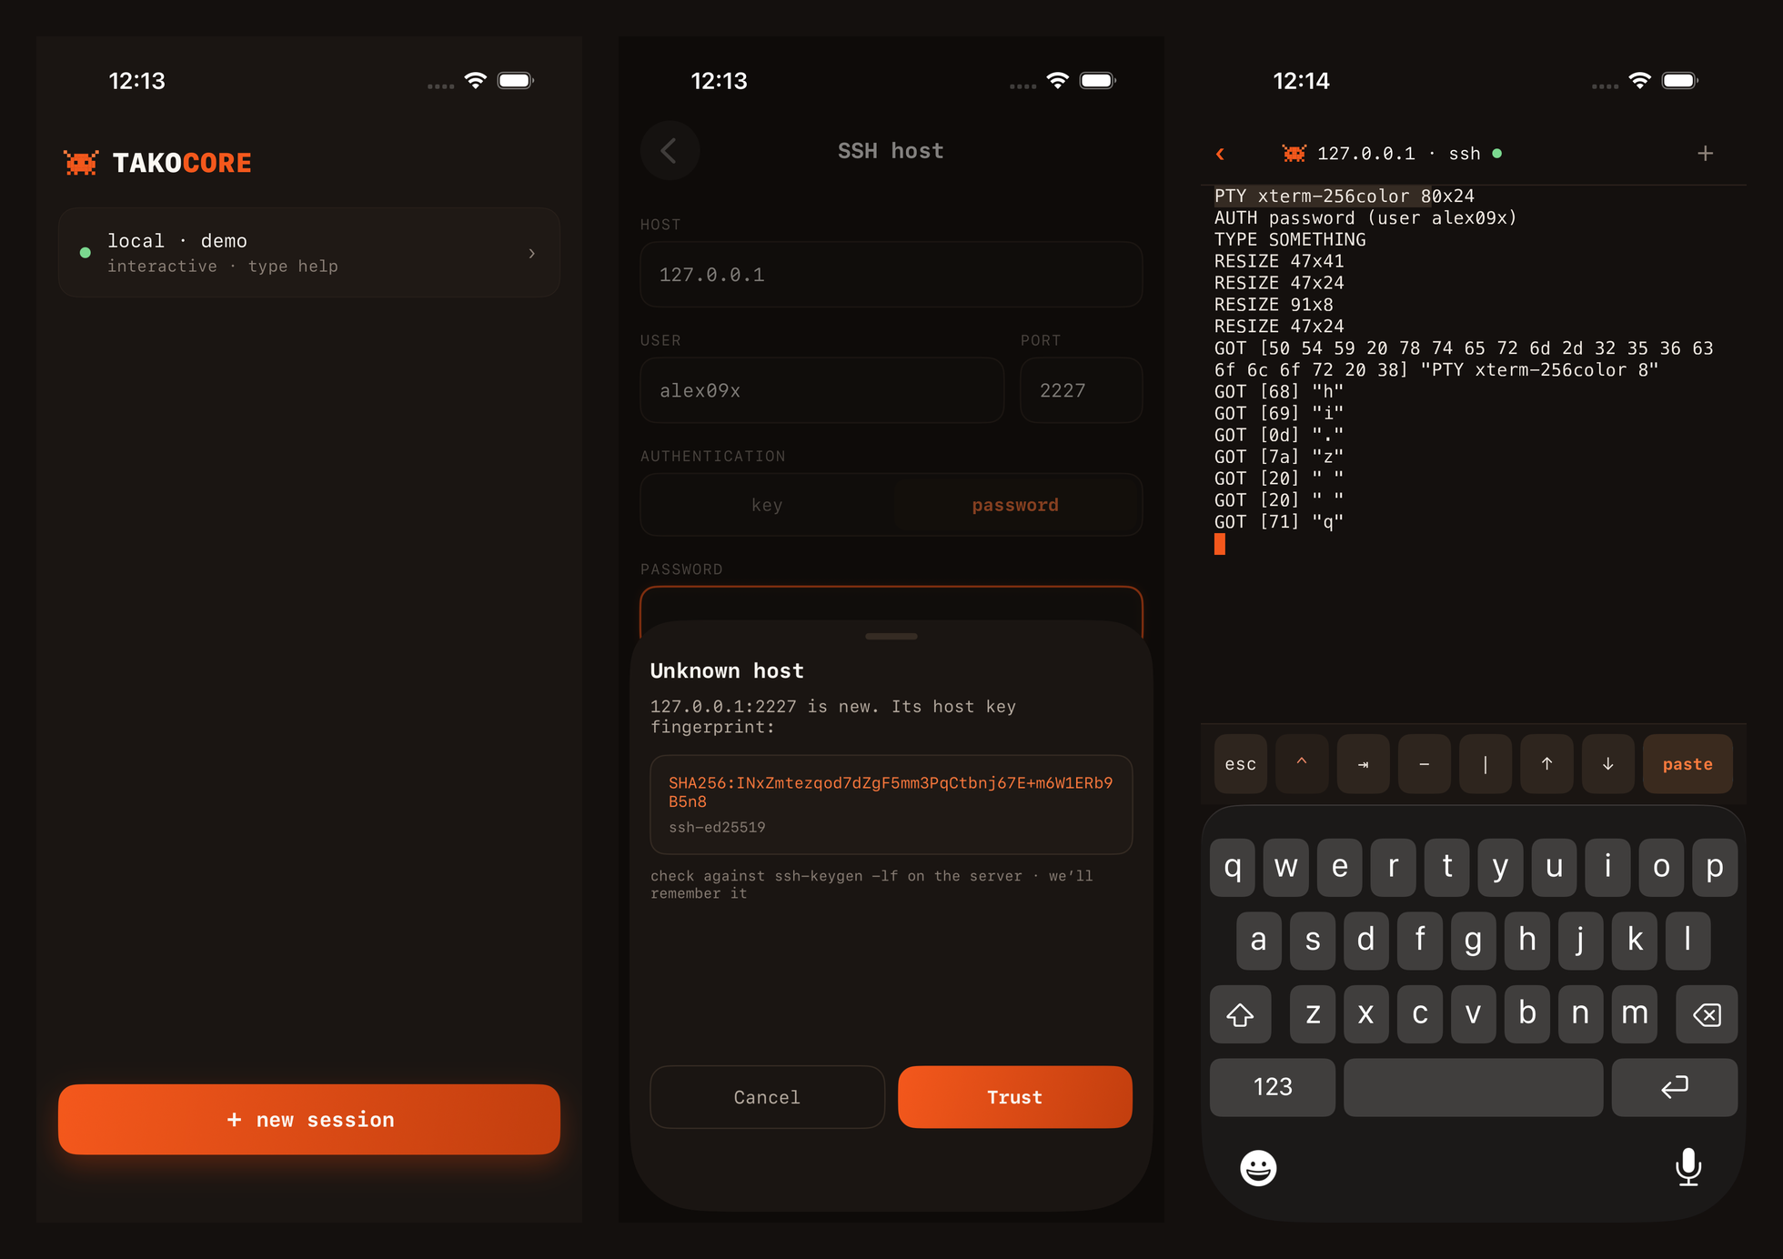Go back from the terminal session
Image resolution: width=1783 pixels, height=1259 pixels.
(x=1221, y=154)
